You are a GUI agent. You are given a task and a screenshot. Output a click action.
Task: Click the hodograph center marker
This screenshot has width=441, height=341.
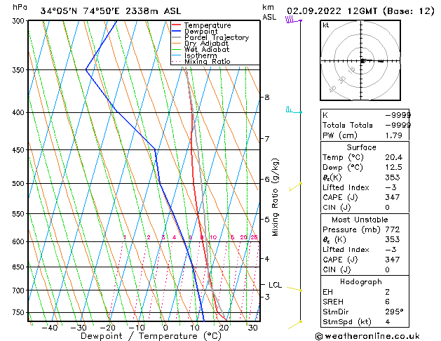coord(362,61)
